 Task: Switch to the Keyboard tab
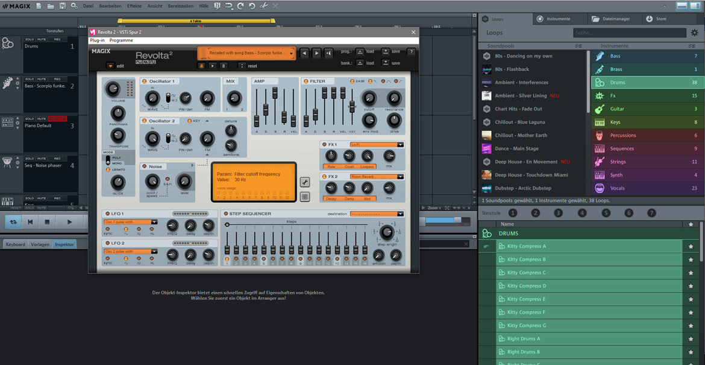(15, 244)
